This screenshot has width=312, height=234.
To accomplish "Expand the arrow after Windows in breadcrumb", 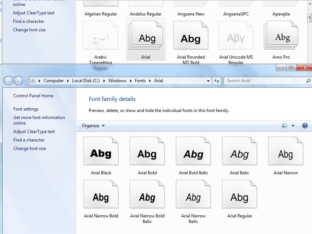I will (x=131, y=81).
